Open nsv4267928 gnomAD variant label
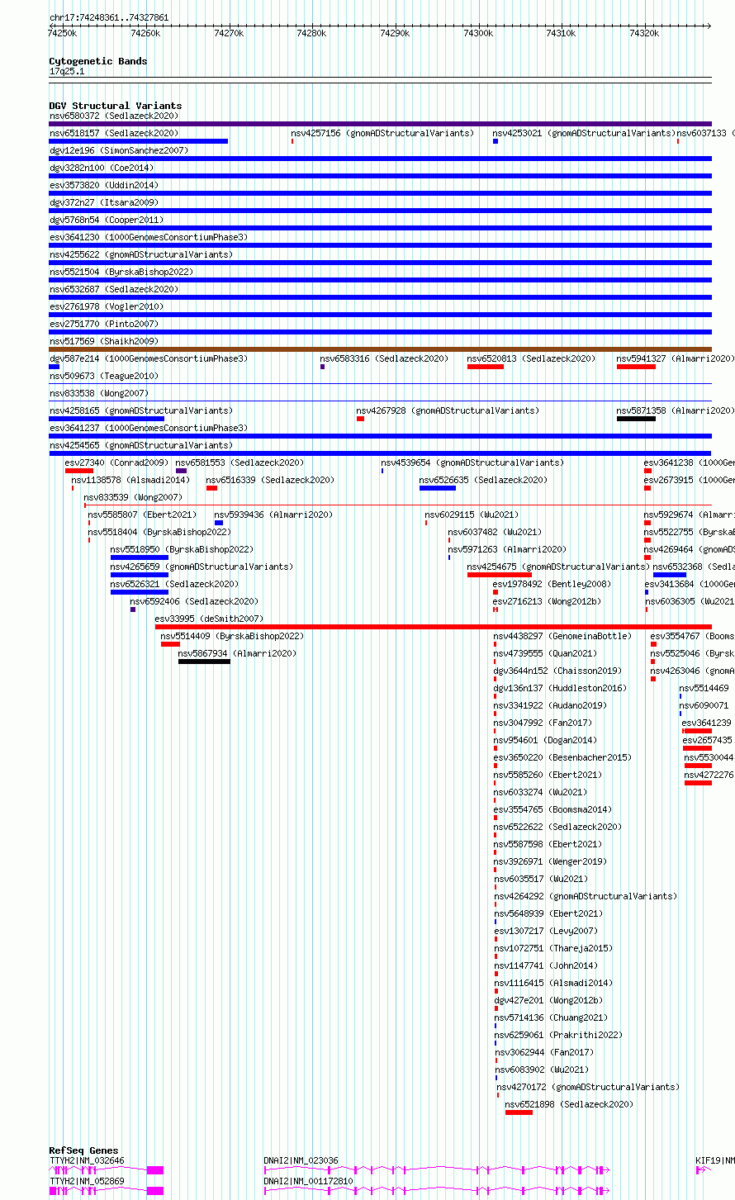 pyautogui.click(x=448, y=411)
